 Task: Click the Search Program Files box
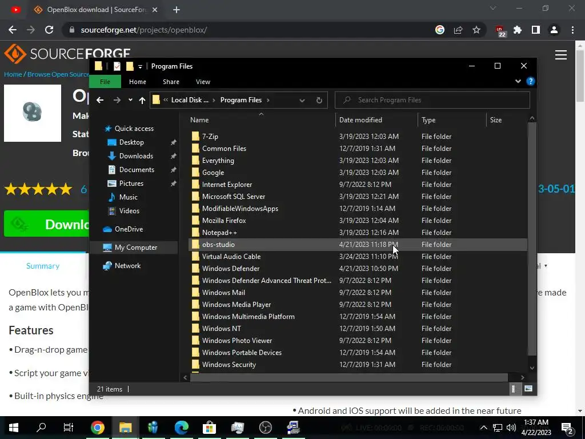[x=432, y=100]
